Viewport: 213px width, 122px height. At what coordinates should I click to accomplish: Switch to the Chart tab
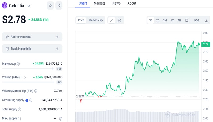pyautogui.click(x=83, y=3)
